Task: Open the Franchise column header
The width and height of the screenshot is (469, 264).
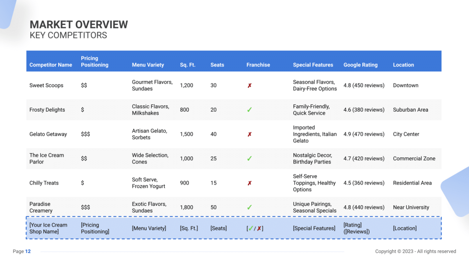Action: pos(258,65)
